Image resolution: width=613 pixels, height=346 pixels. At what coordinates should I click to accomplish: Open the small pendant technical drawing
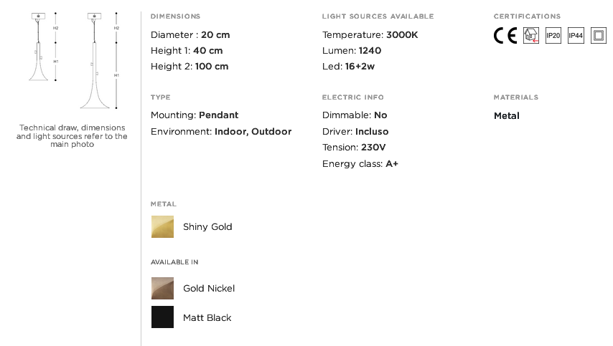[43, 47]
